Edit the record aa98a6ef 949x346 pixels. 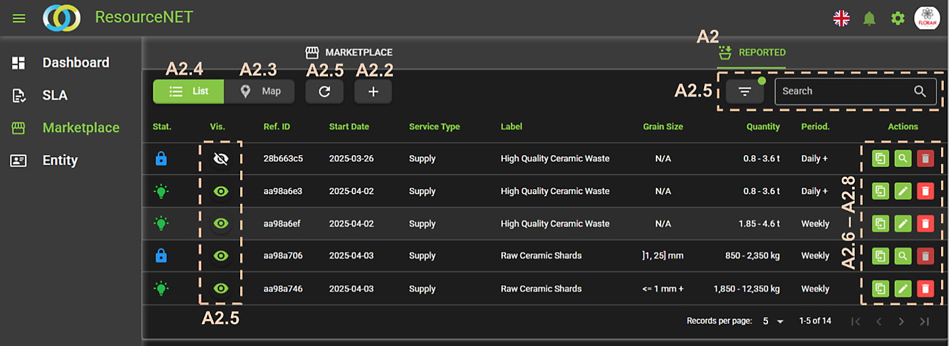(x=903, y=224)
